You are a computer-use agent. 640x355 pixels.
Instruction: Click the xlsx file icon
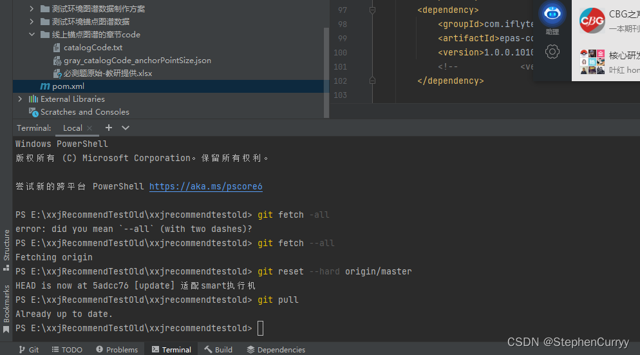click(57, 73)
